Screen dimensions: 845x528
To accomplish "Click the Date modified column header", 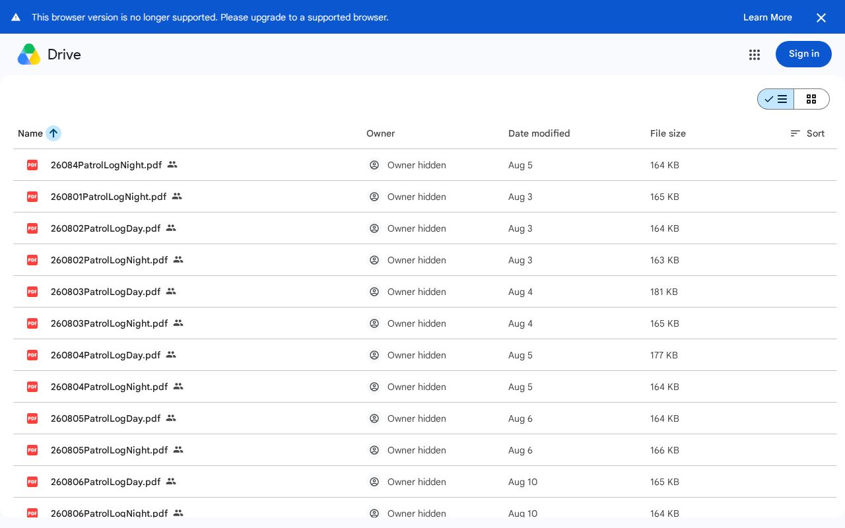I will click(539, 133).
